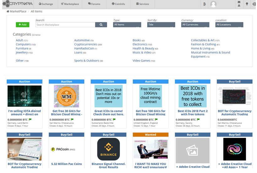The width and height of the screenshot is (257, 173).
Task: Click the All Items breadcrumb
Action: point(36,11)
